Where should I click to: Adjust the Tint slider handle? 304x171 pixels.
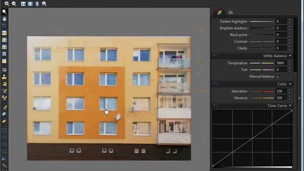click(x=262, y=70)
